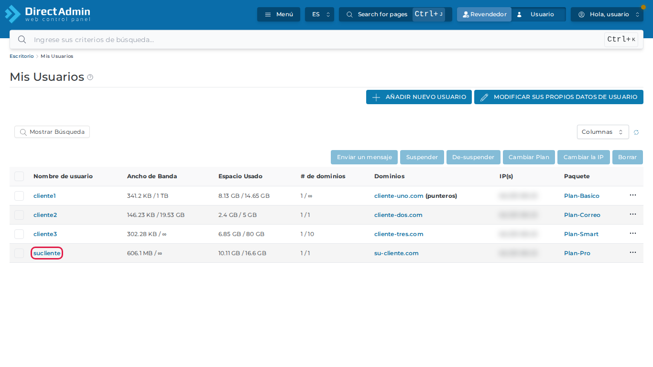Click the notification dot on the user menu

[643, 7]
